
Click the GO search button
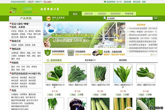pyautogui.click(x=155, y=18)
